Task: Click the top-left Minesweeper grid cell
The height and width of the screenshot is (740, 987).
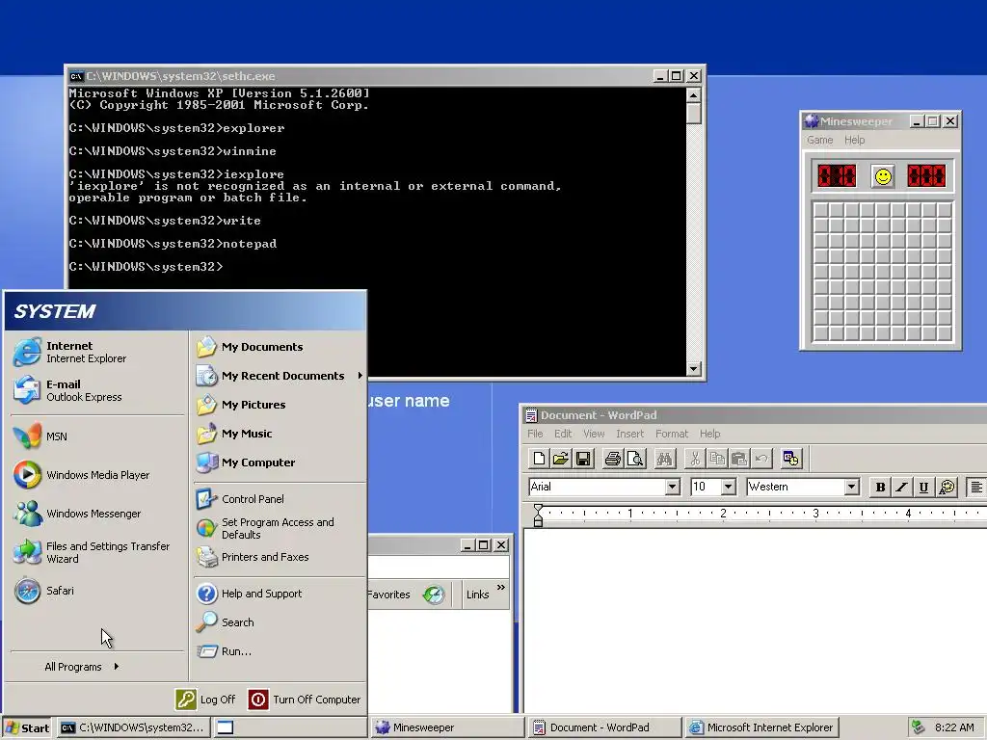Action: coord(821,210)
